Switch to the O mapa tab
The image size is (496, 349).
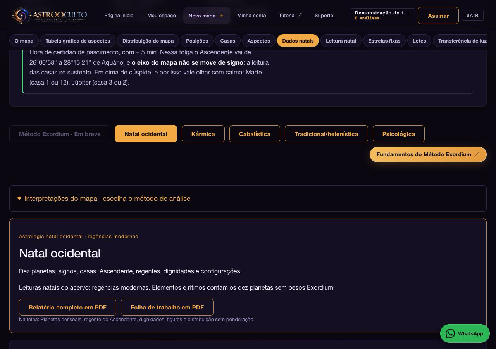[x=24, y=41]
